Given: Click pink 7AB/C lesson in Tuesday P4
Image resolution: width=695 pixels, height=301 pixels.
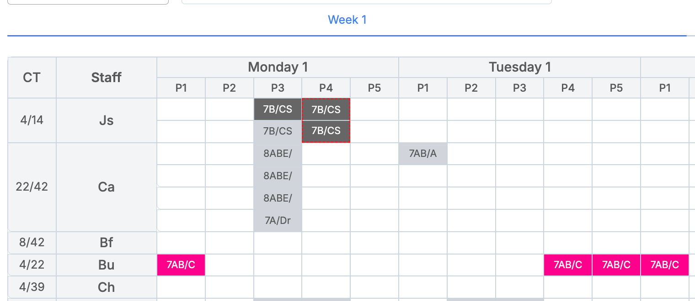Looking at the screenshot, I should coord(567,265).
